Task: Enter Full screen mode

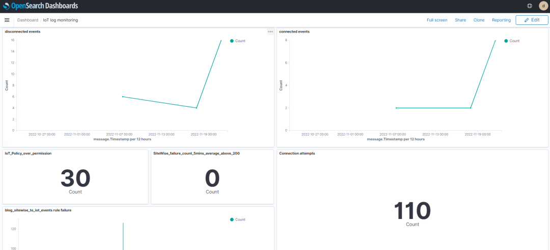Action: point(436,20)
